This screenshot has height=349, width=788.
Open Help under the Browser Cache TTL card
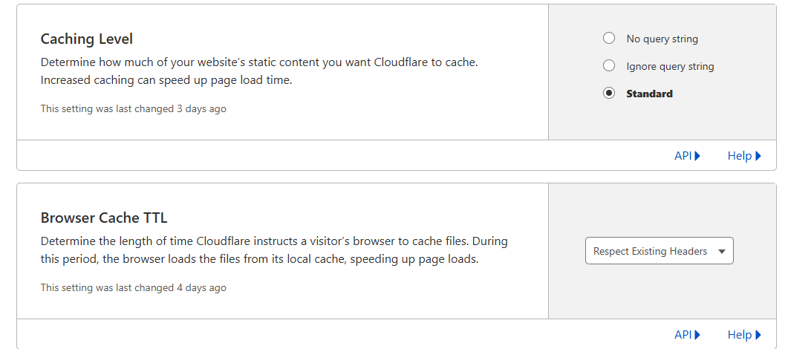pos(740,335)
